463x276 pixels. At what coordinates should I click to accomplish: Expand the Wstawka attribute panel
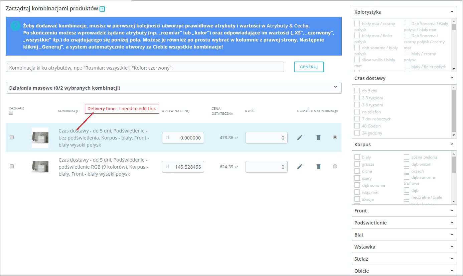(x=404, y=247)
